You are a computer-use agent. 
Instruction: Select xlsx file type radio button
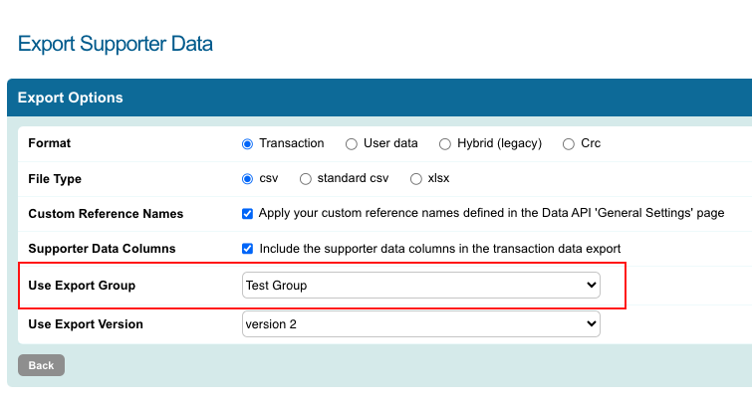pos(416,179)
